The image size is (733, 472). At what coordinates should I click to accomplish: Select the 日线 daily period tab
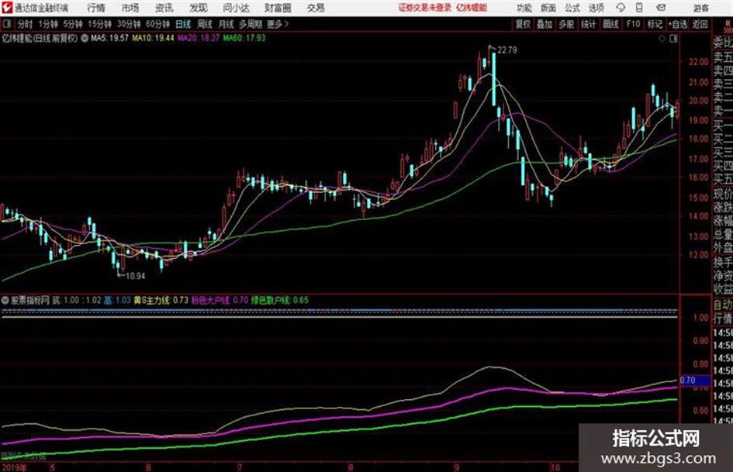(x=183, y=24)
